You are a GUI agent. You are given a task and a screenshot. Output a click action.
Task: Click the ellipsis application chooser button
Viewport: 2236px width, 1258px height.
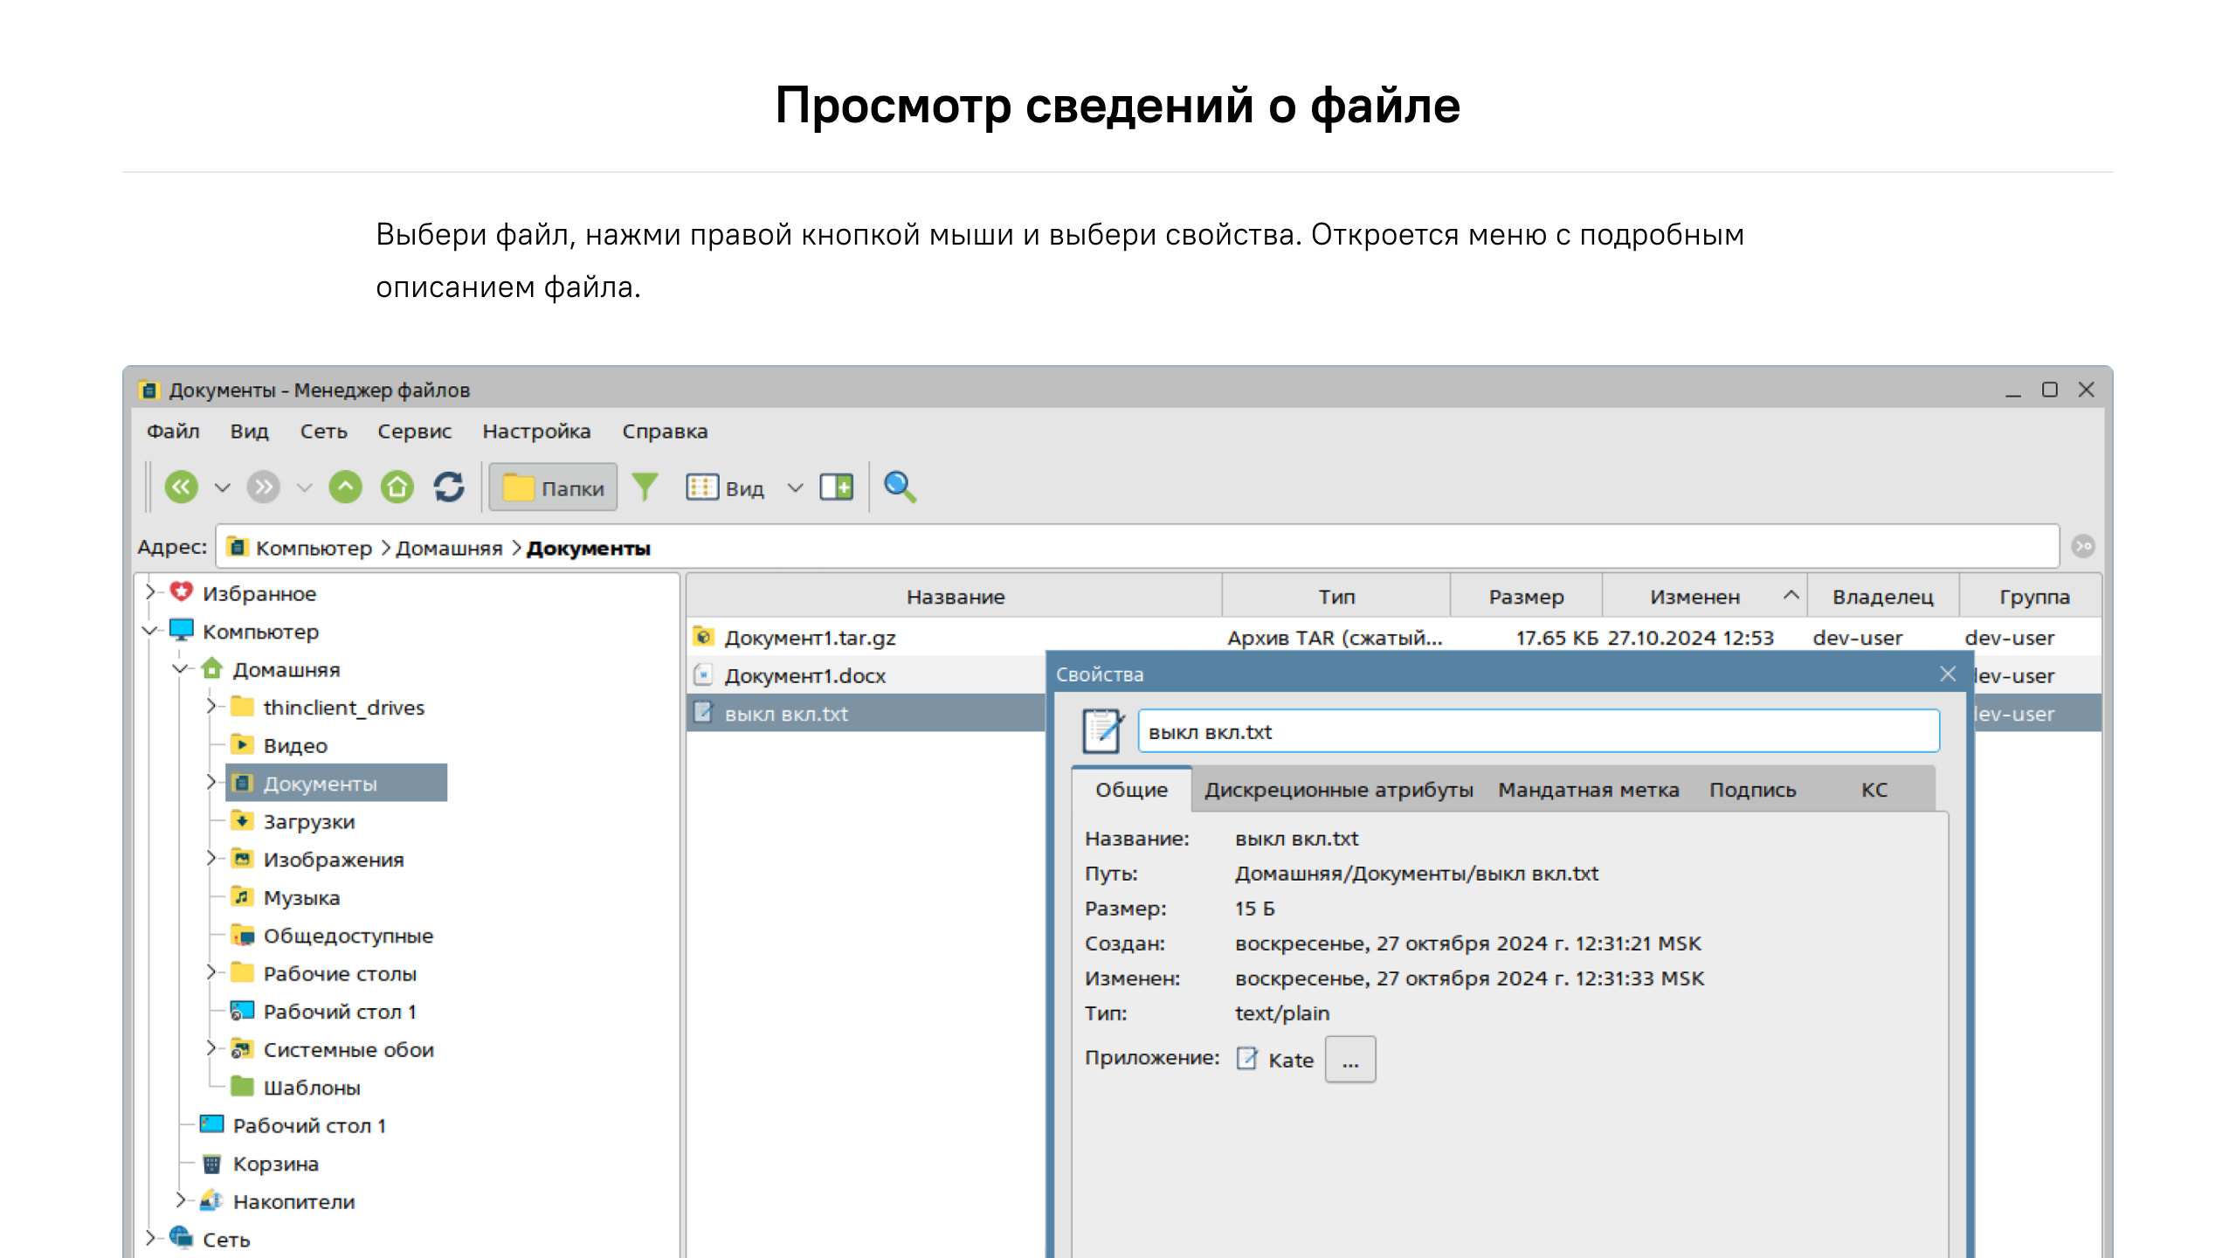1350,1060
